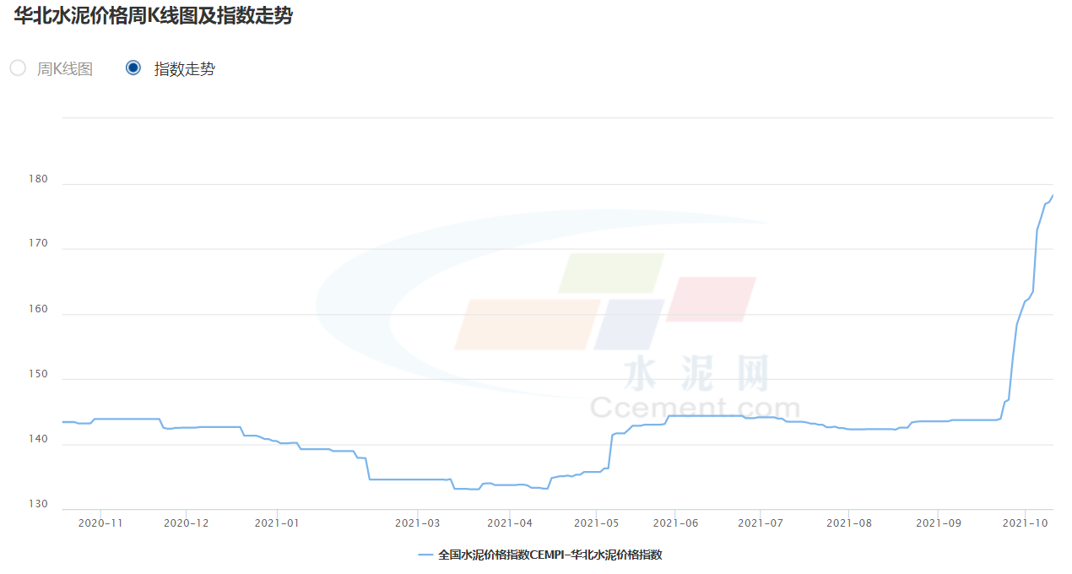Click x-axis label 2020-11
1072x574 pixels.
(x=101, y=523)
